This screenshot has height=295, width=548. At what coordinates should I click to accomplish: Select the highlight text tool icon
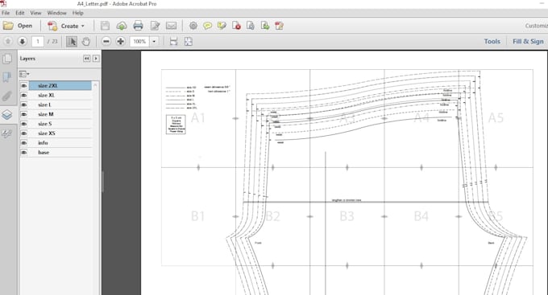pyautogui.click(x=222, y=26)
